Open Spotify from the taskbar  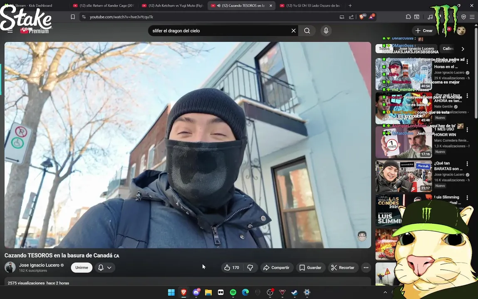pos(233,292)
